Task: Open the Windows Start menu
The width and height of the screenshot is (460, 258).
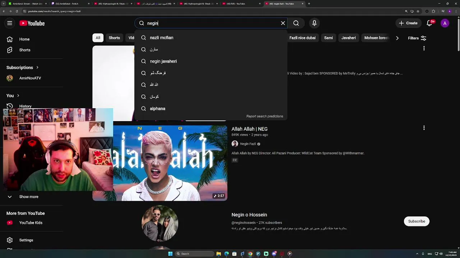Action: (170, 254)
